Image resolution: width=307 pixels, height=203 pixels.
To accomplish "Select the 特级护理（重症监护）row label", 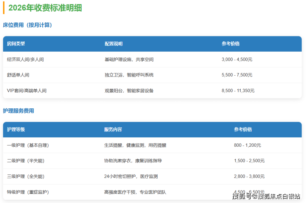I will (x=28, y=192).
